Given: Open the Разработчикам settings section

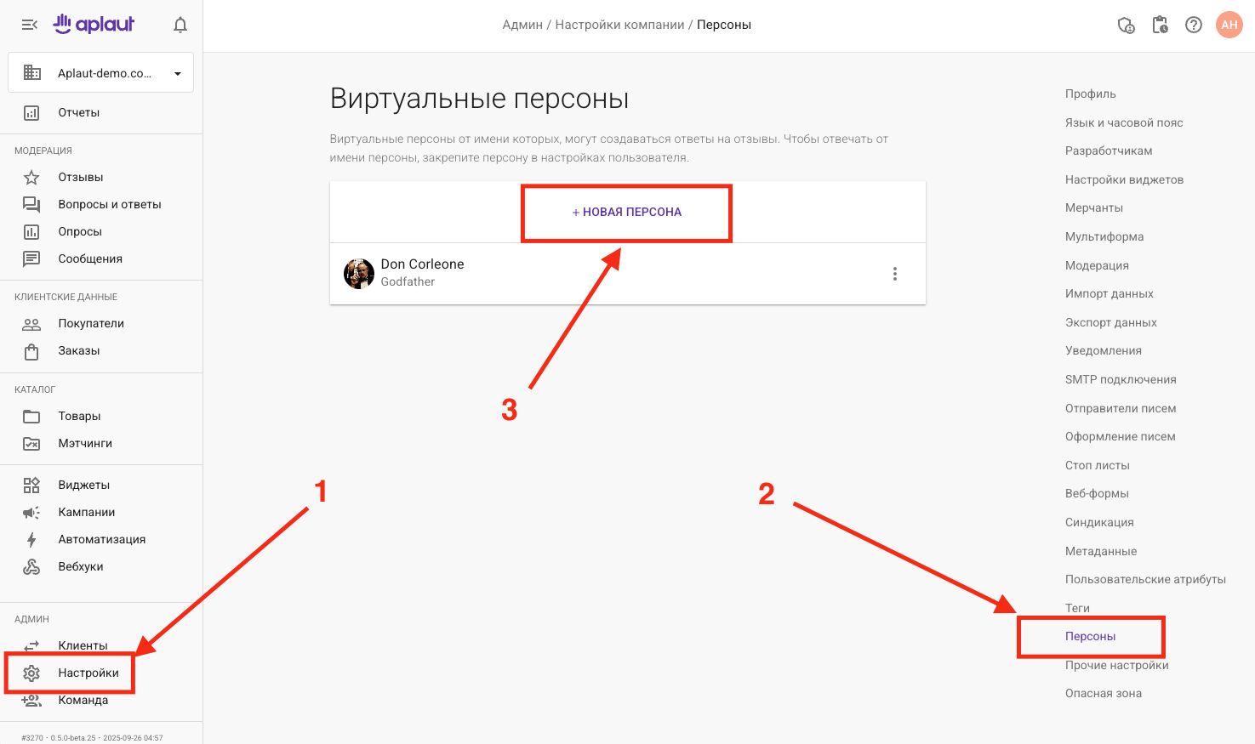Looking at the screenshot, I should [1109, 151].
